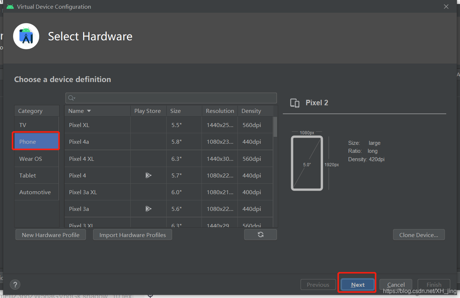Select the Wear OS category
This screenshot has width=460, height=298.
(37, 159)
